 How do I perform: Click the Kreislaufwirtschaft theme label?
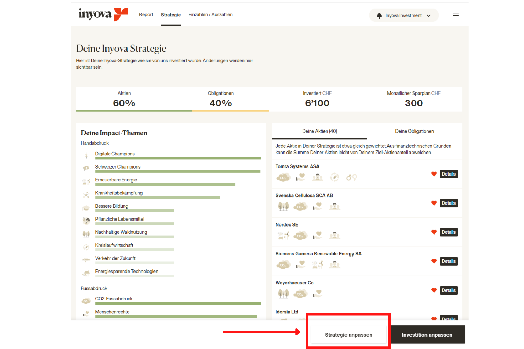[x=114, y=245]
